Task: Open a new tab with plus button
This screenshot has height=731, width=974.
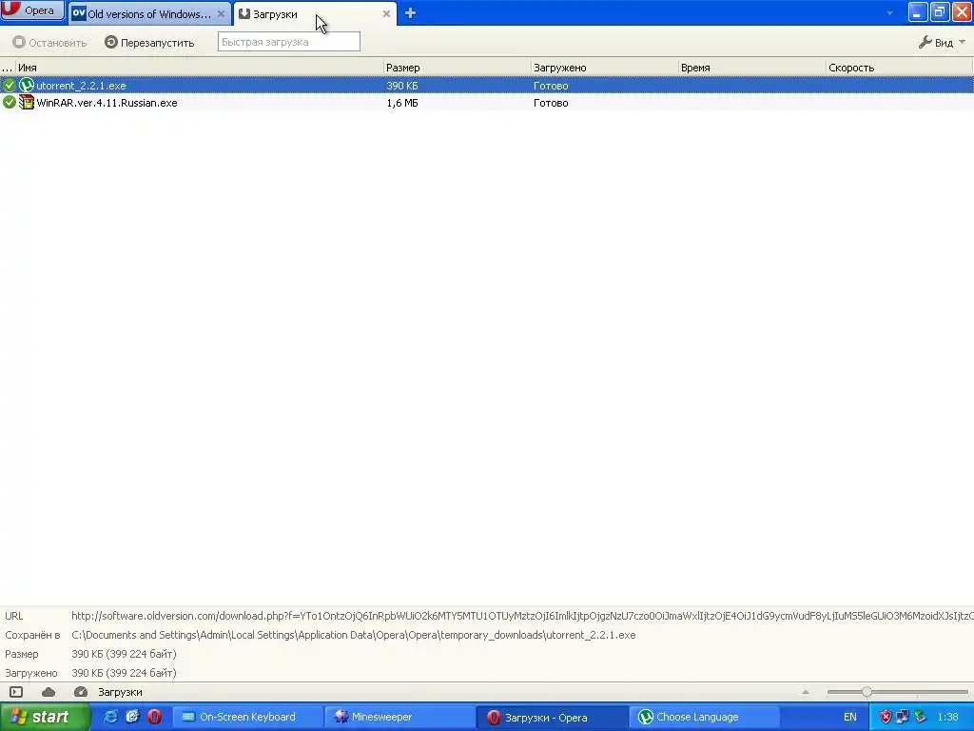Action: (410, 13)
